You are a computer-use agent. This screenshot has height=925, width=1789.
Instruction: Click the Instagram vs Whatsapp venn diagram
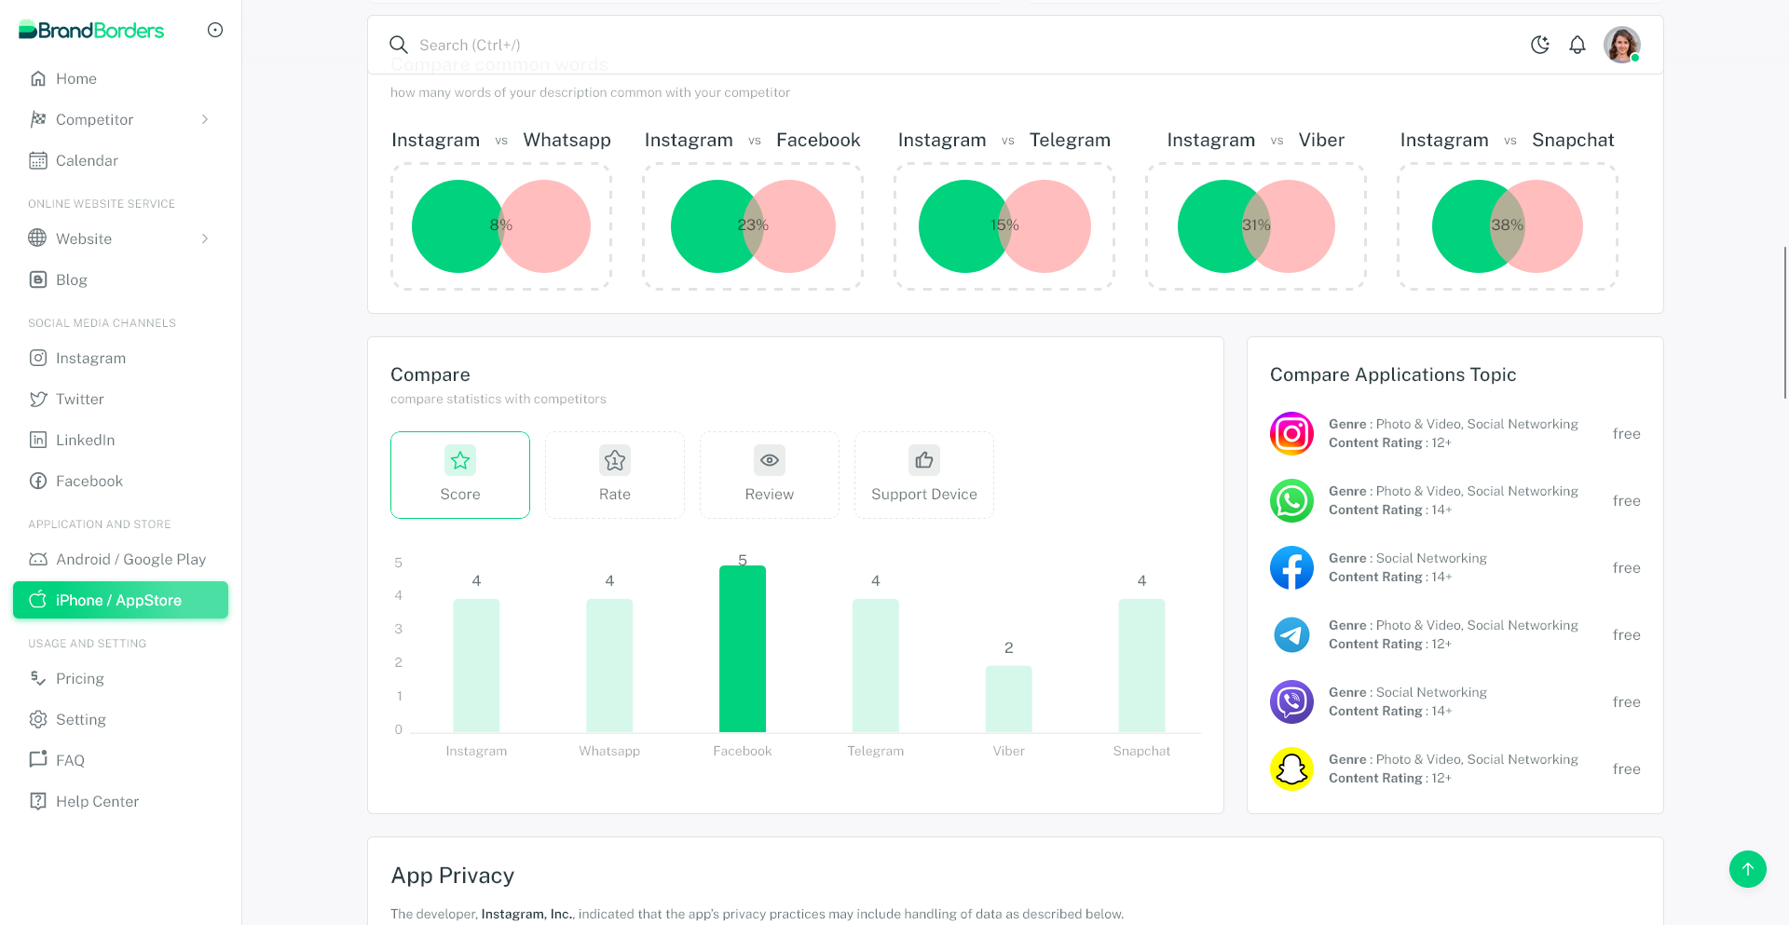click(x=501, y=226)
